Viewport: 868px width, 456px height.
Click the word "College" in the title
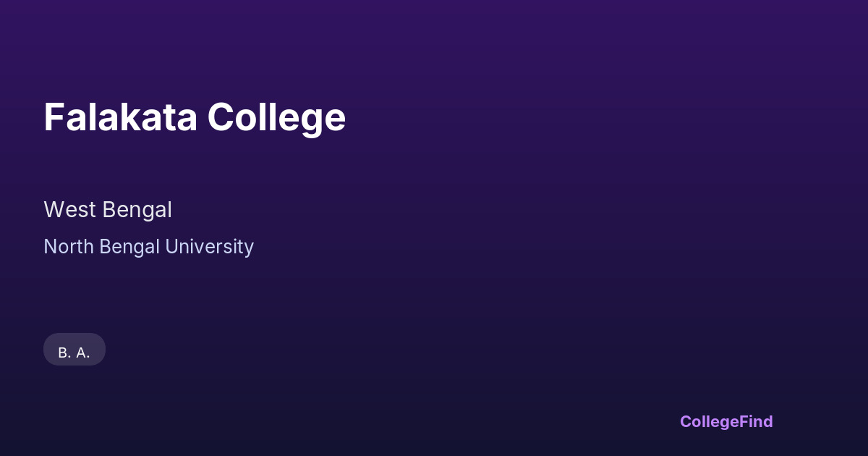pos(276,117)
